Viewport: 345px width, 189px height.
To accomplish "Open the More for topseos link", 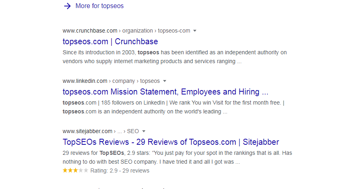I will pyautogui.click(x=100, y=6).
